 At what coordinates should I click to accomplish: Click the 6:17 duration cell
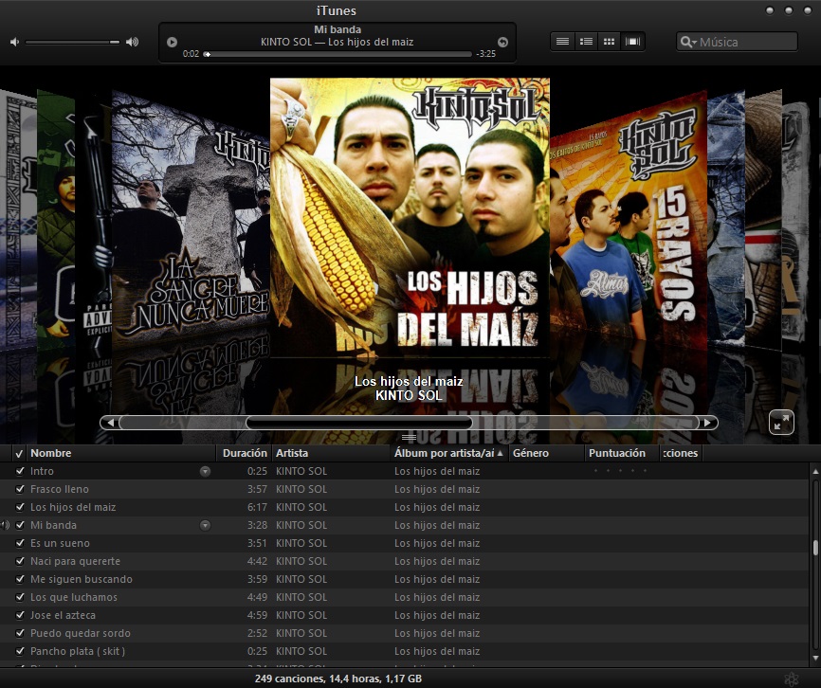[257, 507]
